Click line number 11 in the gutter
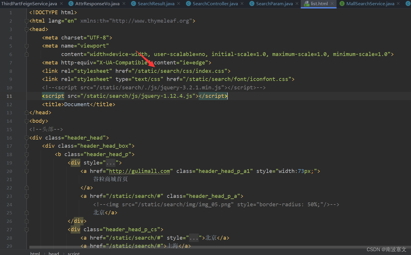This screenshot has height=255, width=411. coord(9,96)
